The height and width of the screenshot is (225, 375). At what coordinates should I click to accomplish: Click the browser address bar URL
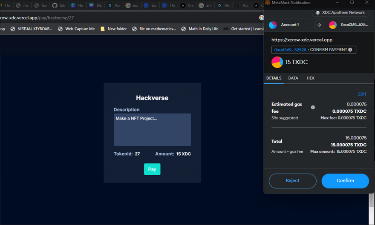(x=38, y=17)
